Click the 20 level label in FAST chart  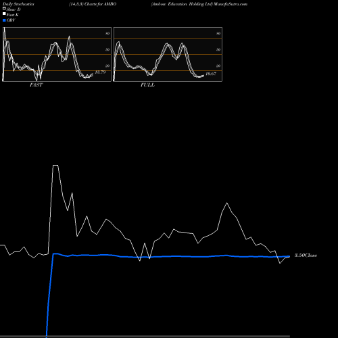point(107,66)
